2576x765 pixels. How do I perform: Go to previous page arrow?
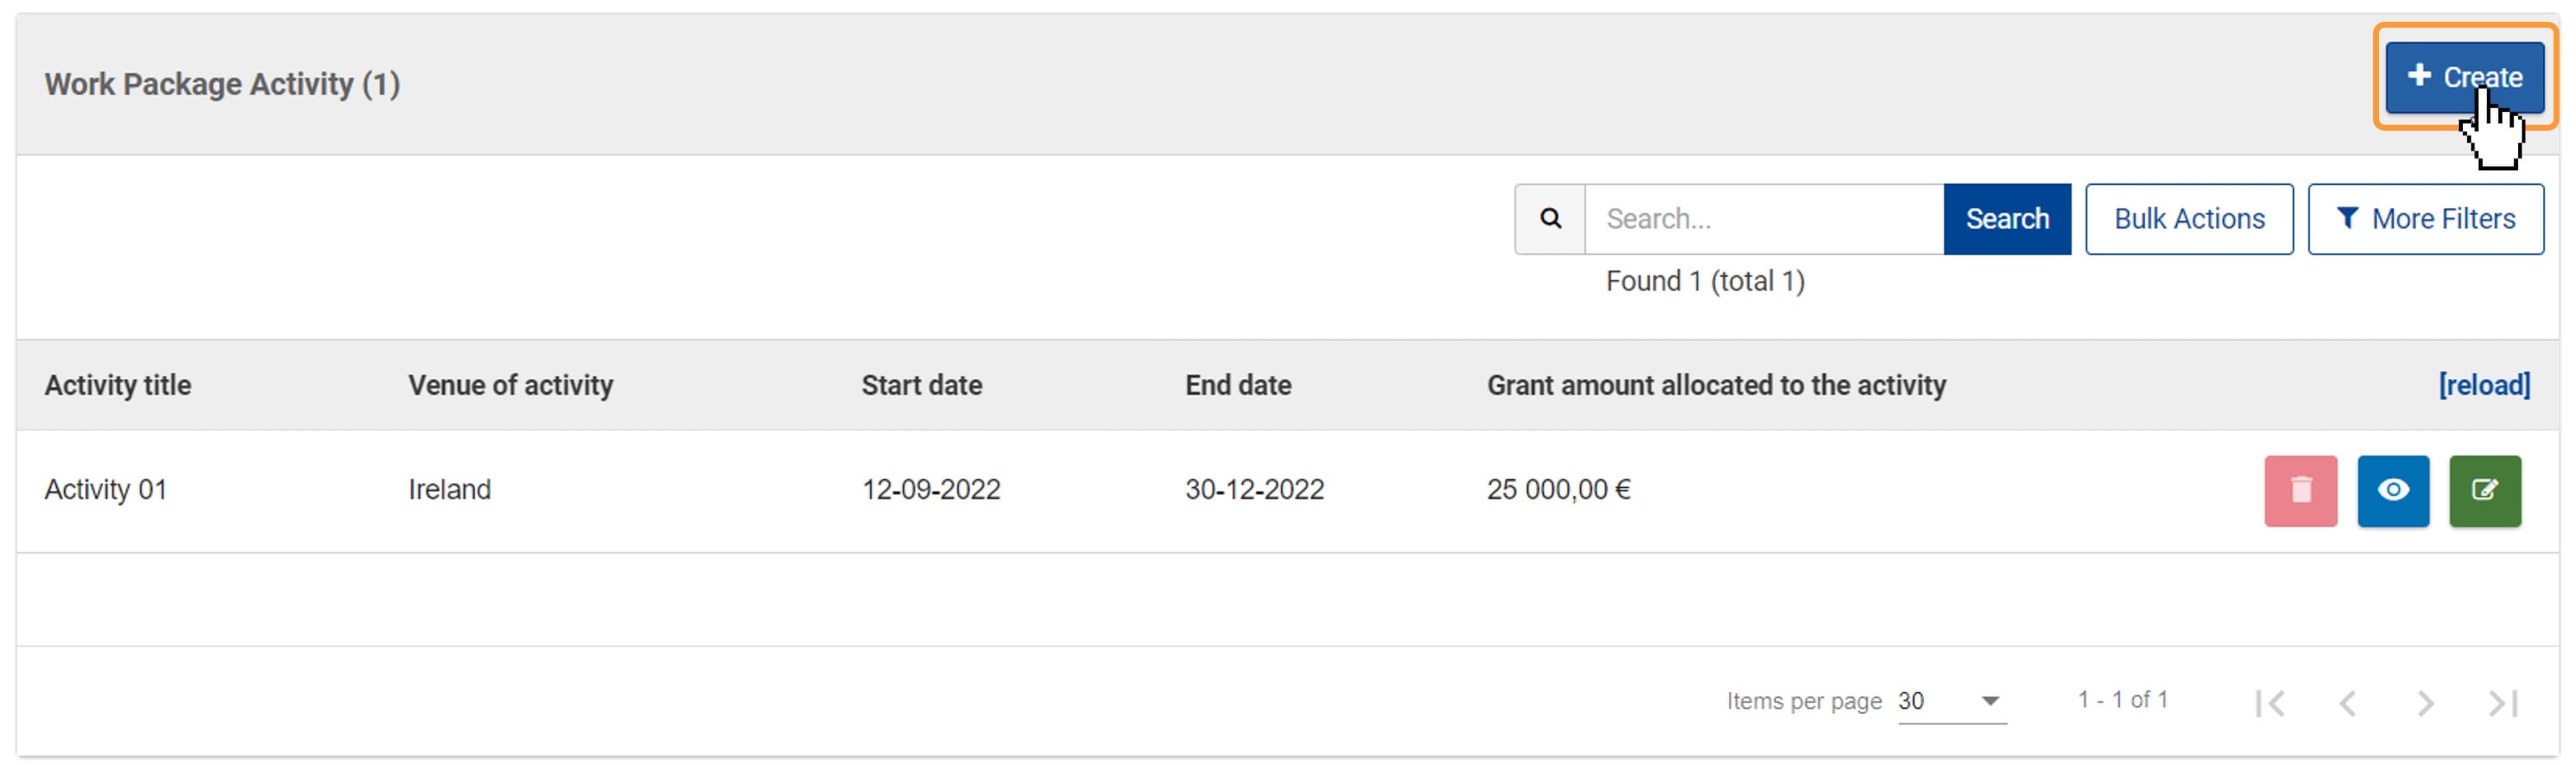(2348, 703)
